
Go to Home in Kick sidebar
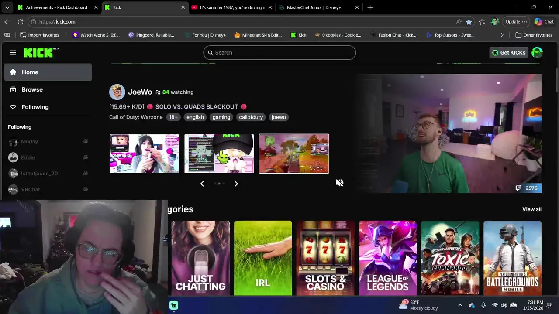click(x=48, y=72)
